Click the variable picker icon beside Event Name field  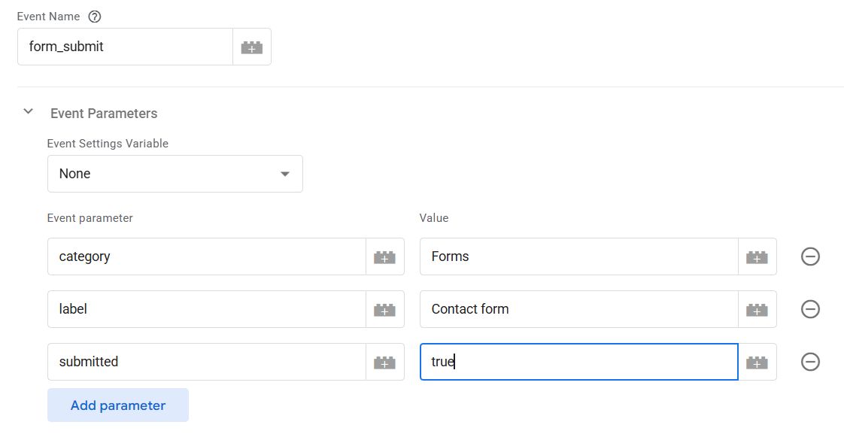pos(252,46)
